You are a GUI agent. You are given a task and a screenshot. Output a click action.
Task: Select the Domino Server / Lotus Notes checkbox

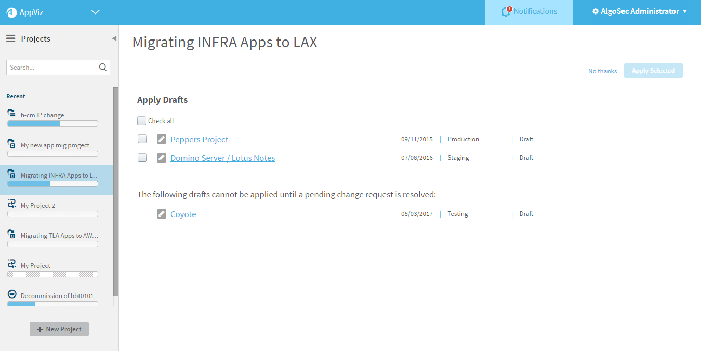click(142, 158)
